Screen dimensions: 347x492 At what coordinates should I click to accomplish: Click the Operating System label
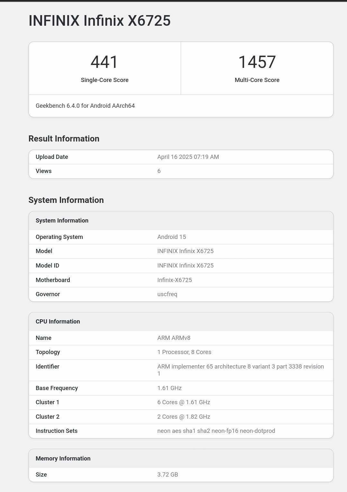click(59, 237)
